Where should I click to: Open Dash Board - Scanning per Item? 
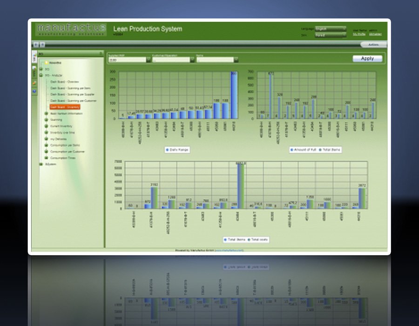point(70,88)
